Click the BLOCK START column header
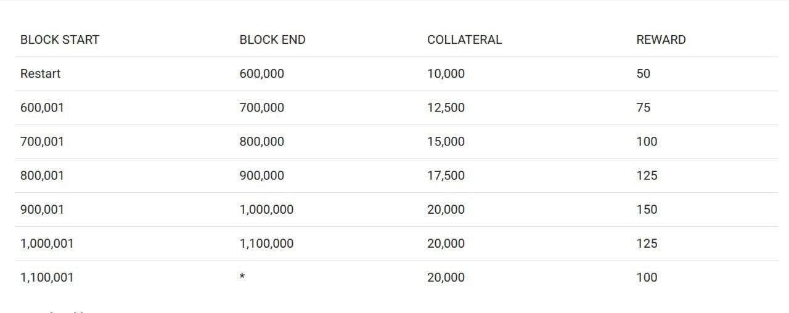The height and width of the screenshot is (313, 789). pos(60,39)
